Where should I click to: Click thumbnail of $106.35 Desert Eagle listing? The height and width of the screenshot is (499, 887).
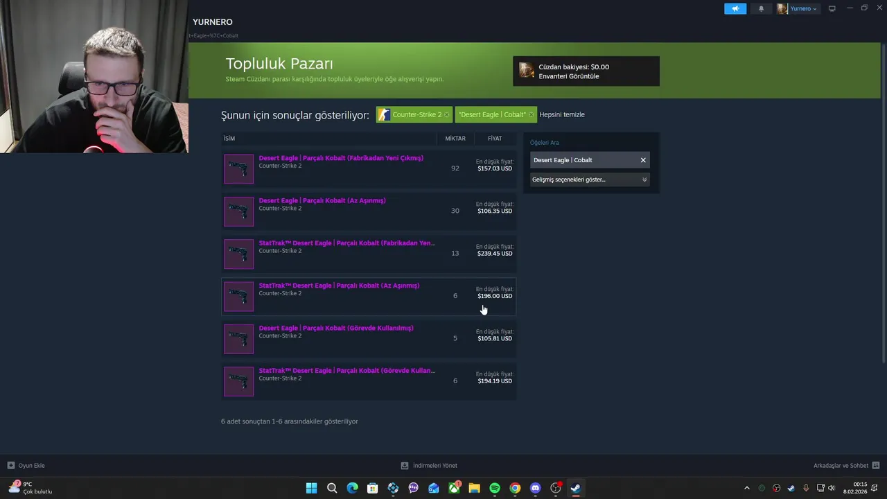tap(238, 211)
